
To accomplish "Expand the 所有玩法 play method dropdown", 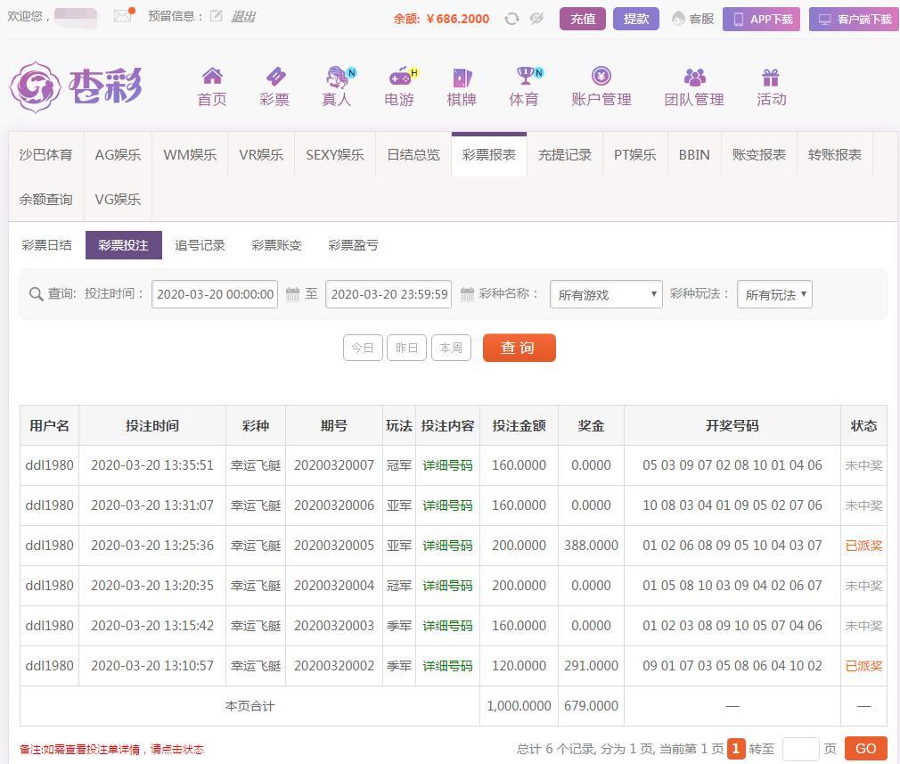I will coord(774,294).
